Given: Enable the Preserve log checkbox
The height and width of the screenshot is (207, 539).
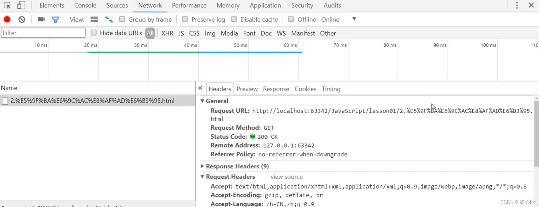Looking at the screenshot, I should [185, 19].
